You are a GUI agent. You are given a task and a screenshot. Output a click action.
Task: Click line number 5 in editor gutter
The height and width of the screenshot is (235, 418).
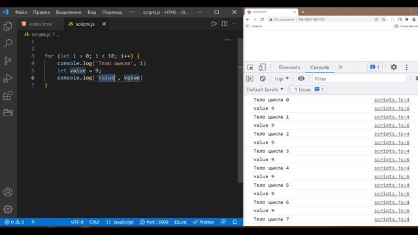33,70
